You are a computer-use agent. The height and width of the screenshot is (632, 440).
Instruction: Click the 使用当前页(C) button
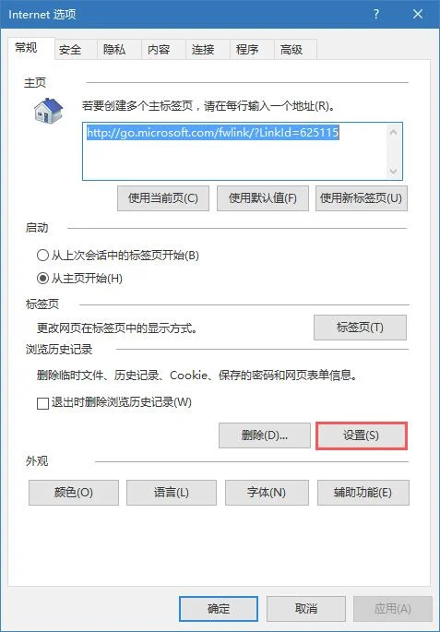[163, 197]
